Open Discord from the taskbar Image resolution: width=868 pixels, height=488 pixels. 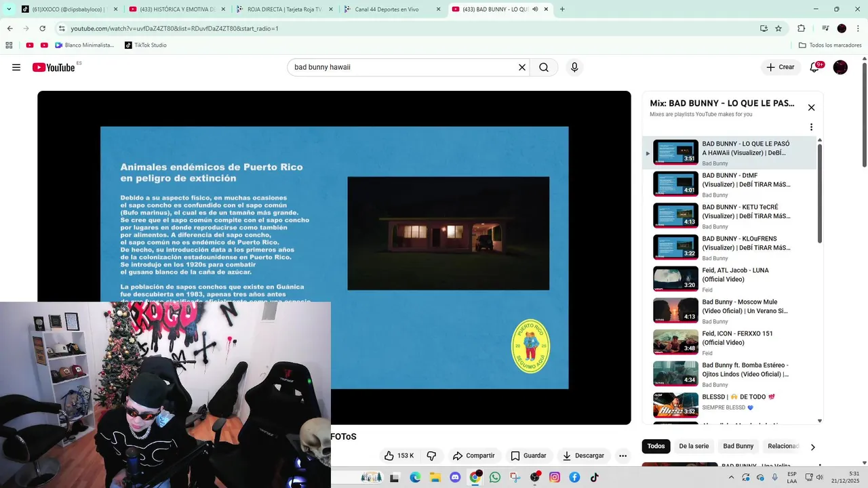coord(455,477)
